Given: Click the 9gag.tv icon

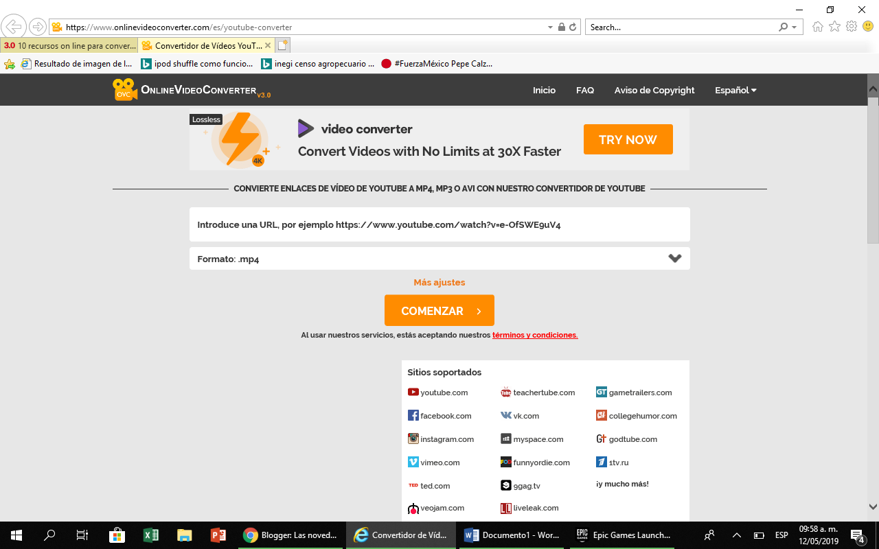Looking at the screenshot, I should (x=505, y=485).
